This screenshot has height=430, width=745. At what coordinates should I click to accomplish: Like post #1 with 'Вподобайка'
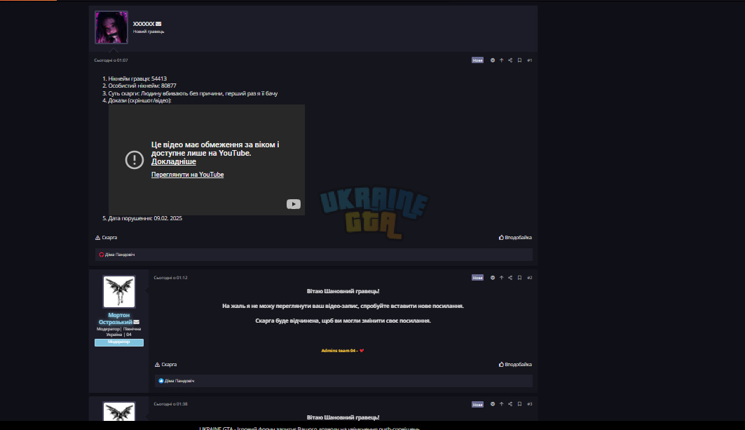coord(515,237)
